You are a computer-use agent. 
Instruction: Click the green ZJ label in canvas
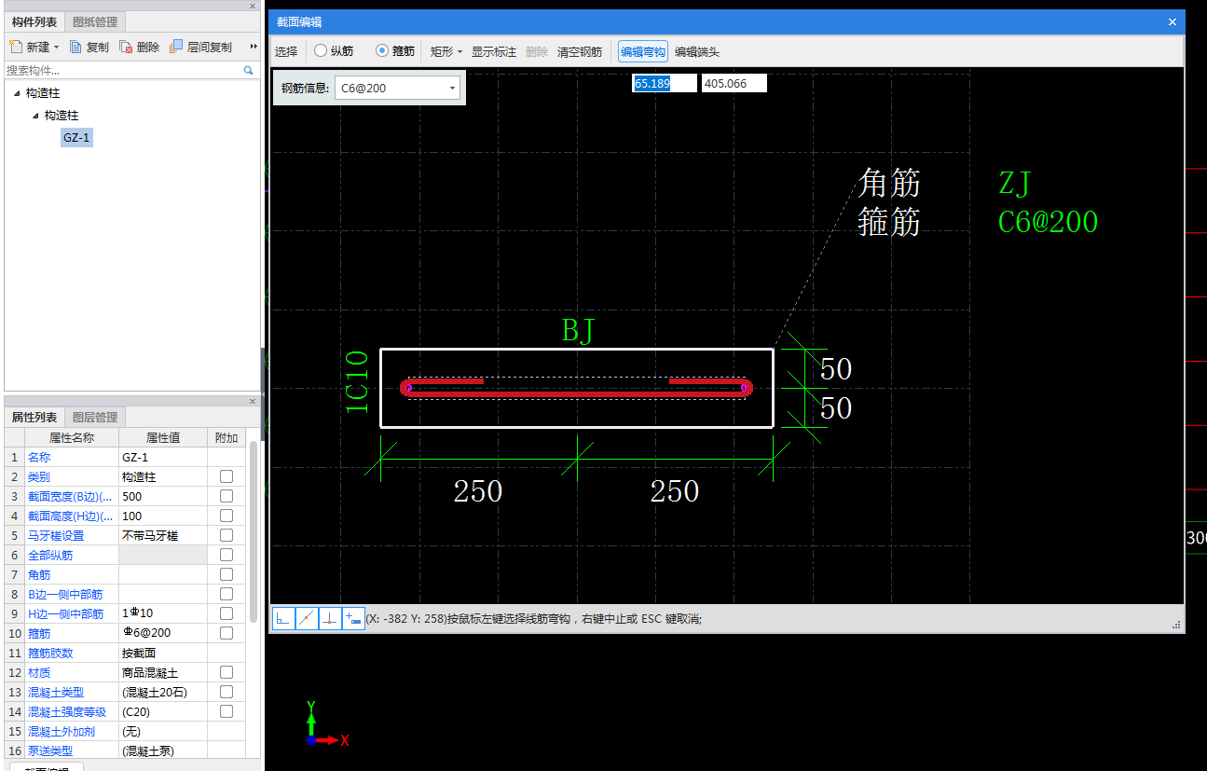point(1014,183)
